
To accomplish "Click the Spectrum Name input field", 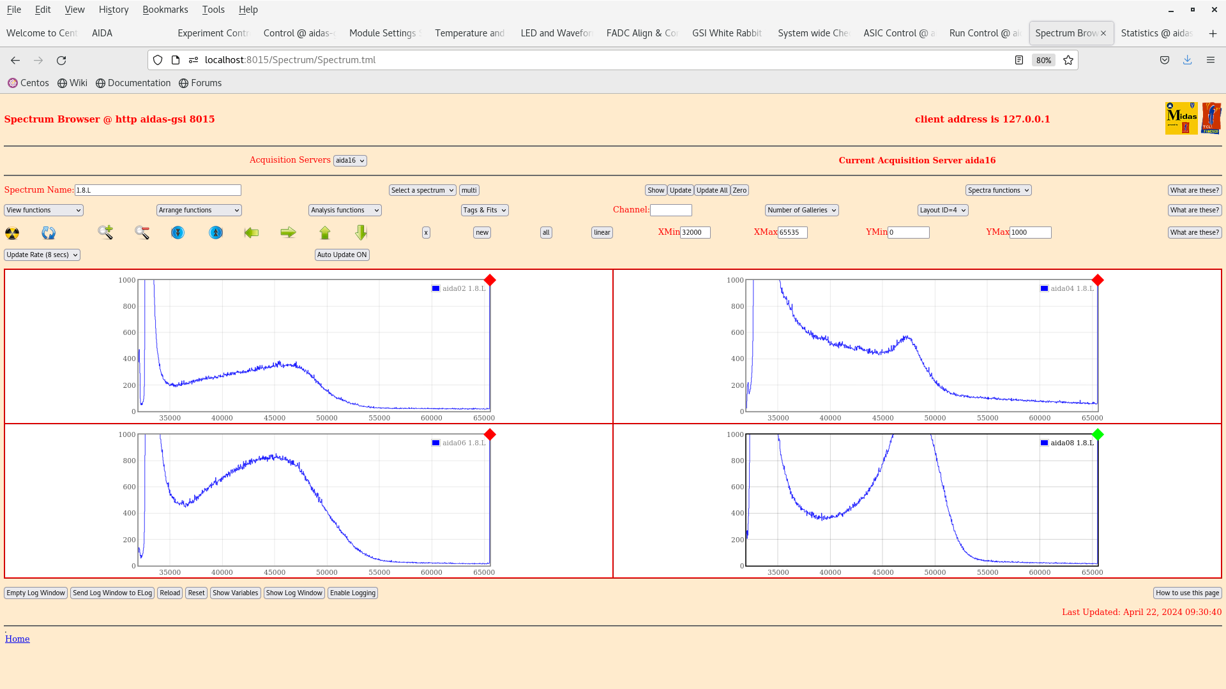I will [x=158, y=190].
